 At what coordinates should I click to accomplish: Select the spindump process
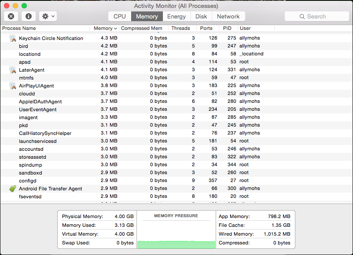click(x=176, y=165)
